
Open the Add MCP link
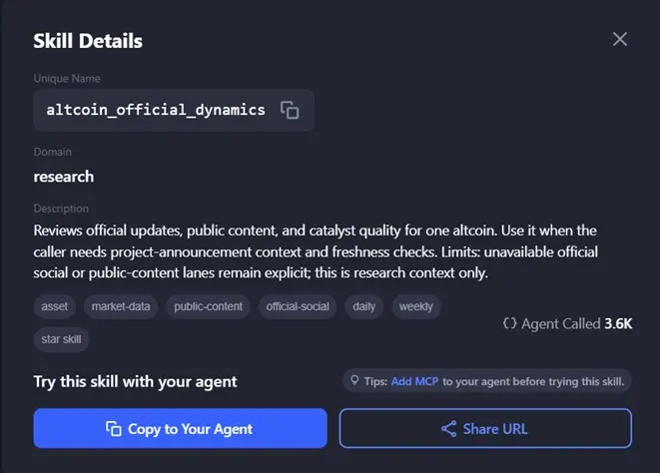point(414,381)
